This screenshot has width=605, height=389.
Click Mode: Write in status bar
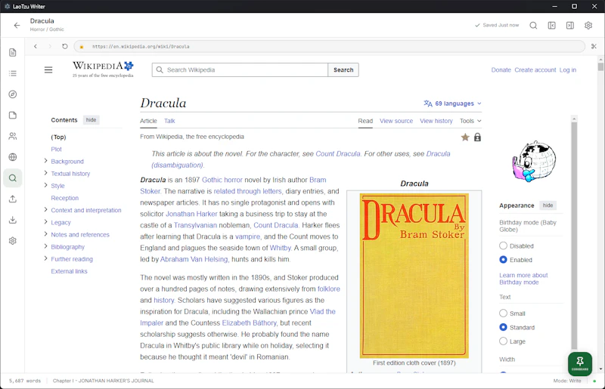coord(566,381)
